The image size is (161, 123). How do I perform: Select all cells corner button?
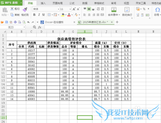coord(5,32)
